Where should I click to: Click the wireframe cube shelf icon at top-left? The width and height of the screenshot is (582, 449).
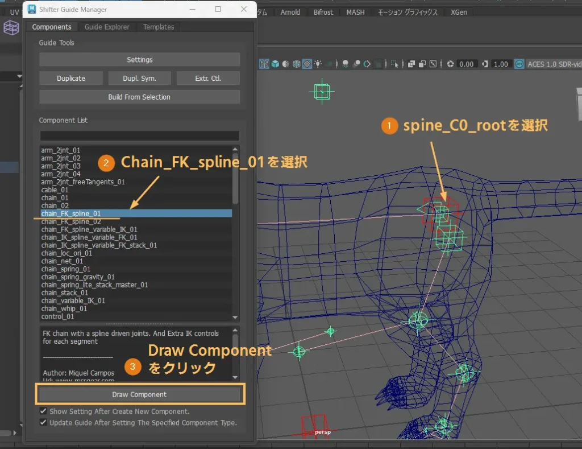(x=11, y=27)
